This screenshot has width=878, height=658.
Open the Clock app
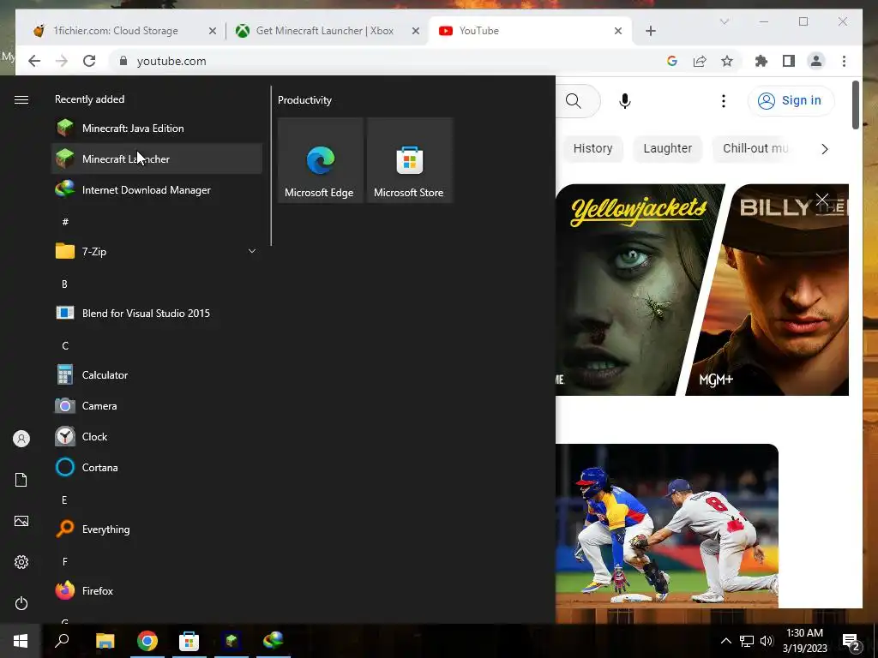(x=157, y=436)
